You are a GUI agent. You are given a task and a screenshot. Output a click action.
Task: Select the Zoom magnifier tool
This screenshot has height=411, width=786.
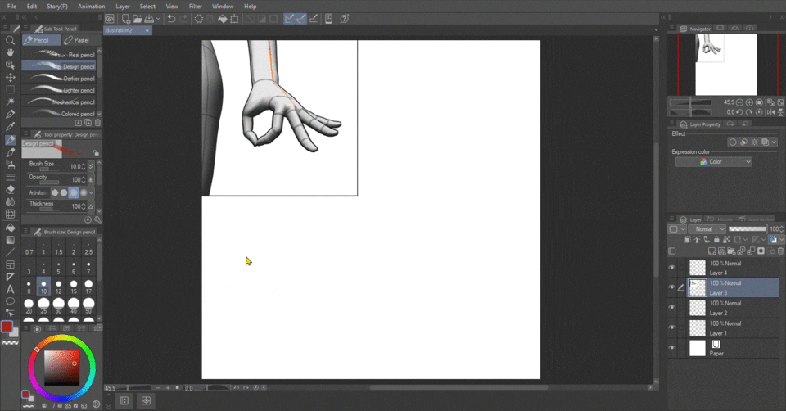click(10, 41)
